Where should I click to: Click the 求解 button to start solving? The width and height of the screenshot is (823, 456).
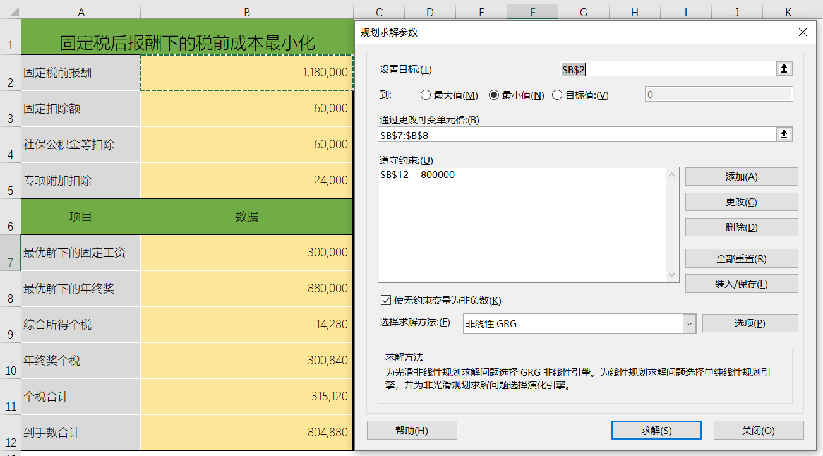pyautogui.click(x=656, y=429)
